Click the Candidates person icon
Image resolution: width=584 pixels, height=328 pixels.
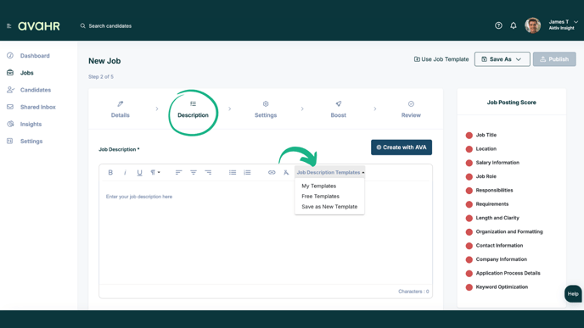(x=10, y=90)
